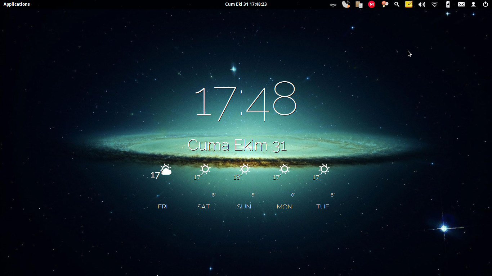Image resolution: width=492 pixels, height=276 pixels.
Task: Click the lightbulb tray indicator
Action: 385,4
